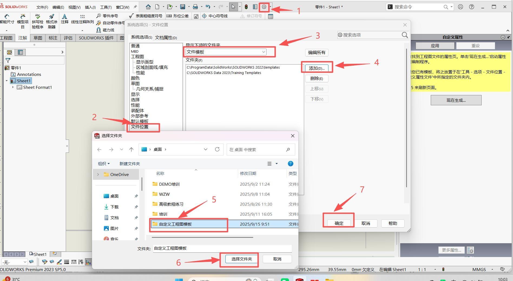Open the 工具(T) menu
The image size is (513, 281).
(106, 7)
